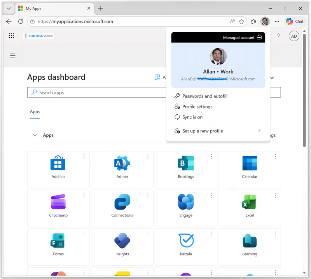Viewport: 311px width, 279px height.
Task: Open the Calendar app tile
Action: 250,169
